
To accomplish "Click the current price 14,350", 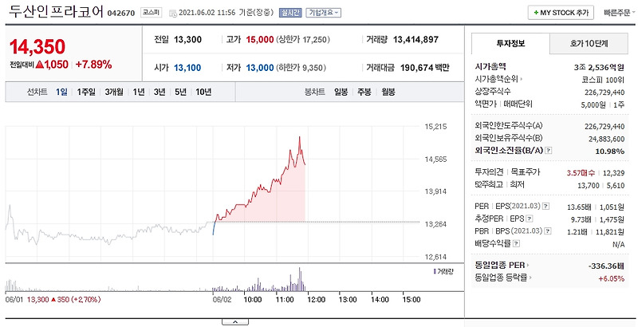I will (37, 47).
